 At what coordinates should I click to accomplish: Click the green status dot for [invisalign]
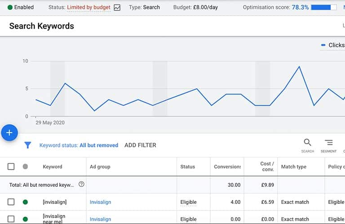pos(25,202)
